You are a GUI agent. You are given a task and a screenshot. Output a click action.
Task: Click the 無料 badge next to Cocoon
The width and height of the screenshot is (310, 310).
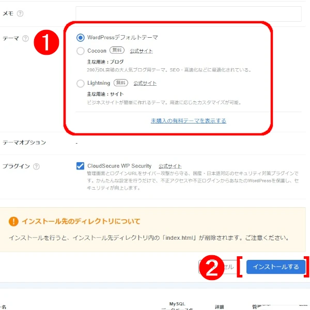117,50
